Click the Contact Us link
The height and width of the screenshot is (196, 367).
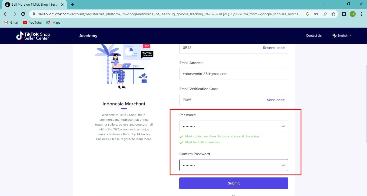(x=313, y=35)
